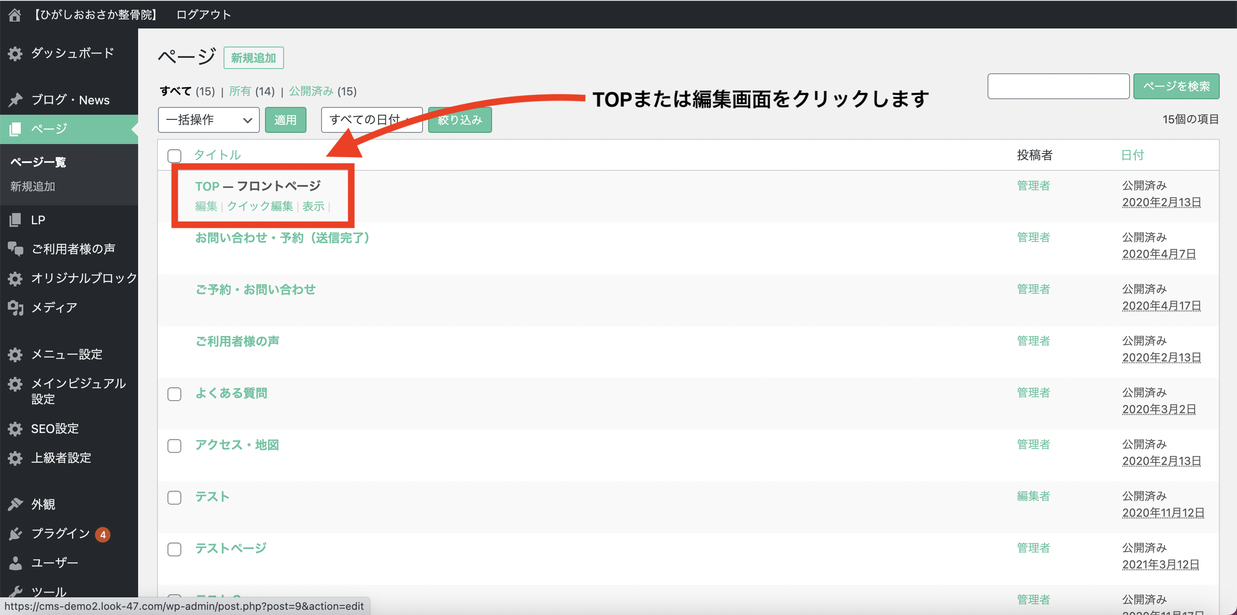The height and width of the screenshot is (615, 1237).
Task: Open the 一括操作 bulk actions dropdown
Action: pos(208,120)
